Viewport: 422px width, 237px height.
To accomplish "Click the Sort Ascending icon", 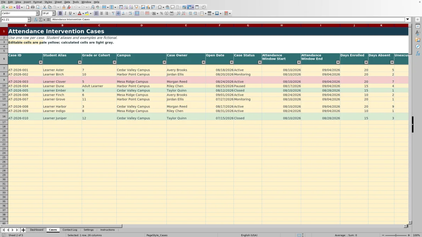I will (x=126, y=7).
